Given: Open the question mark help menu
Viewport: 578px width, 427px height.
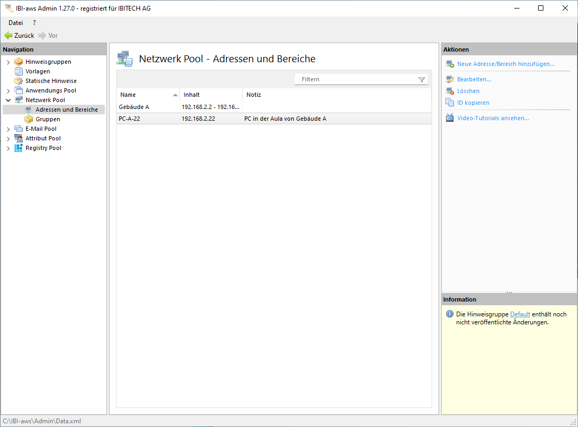Looking at the screenshot, I should (x=34, y=23).
